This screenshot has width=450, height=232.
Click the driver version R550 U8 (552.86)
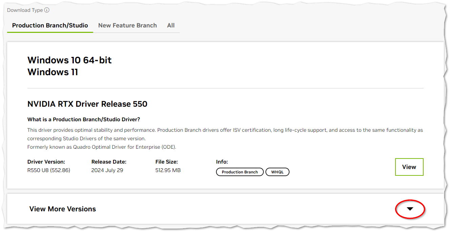pos(49,170)
